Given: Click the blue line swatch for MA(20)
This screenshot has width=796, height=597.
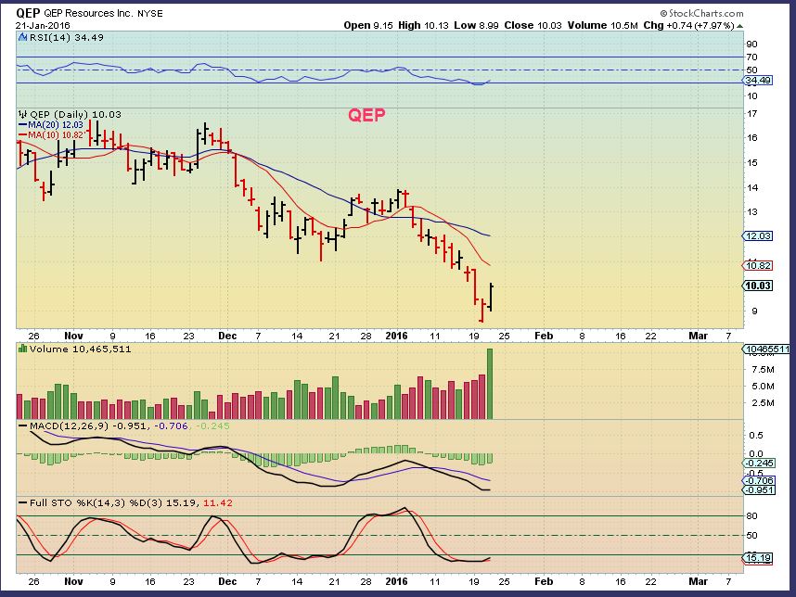Looking at the screenshot, I should tap(23, 125).
